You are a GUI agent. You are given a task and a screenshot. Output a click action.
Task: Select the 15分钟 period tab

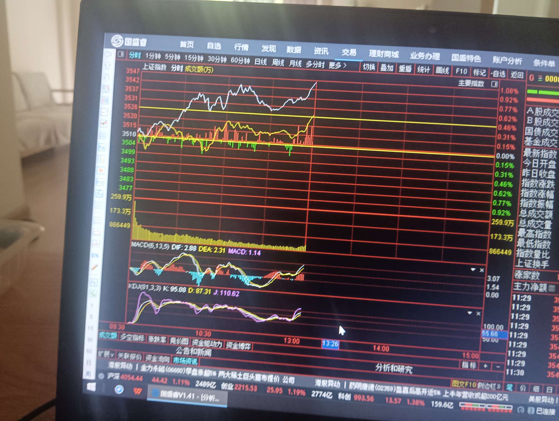pyautogui.click(x=194, y=58)
